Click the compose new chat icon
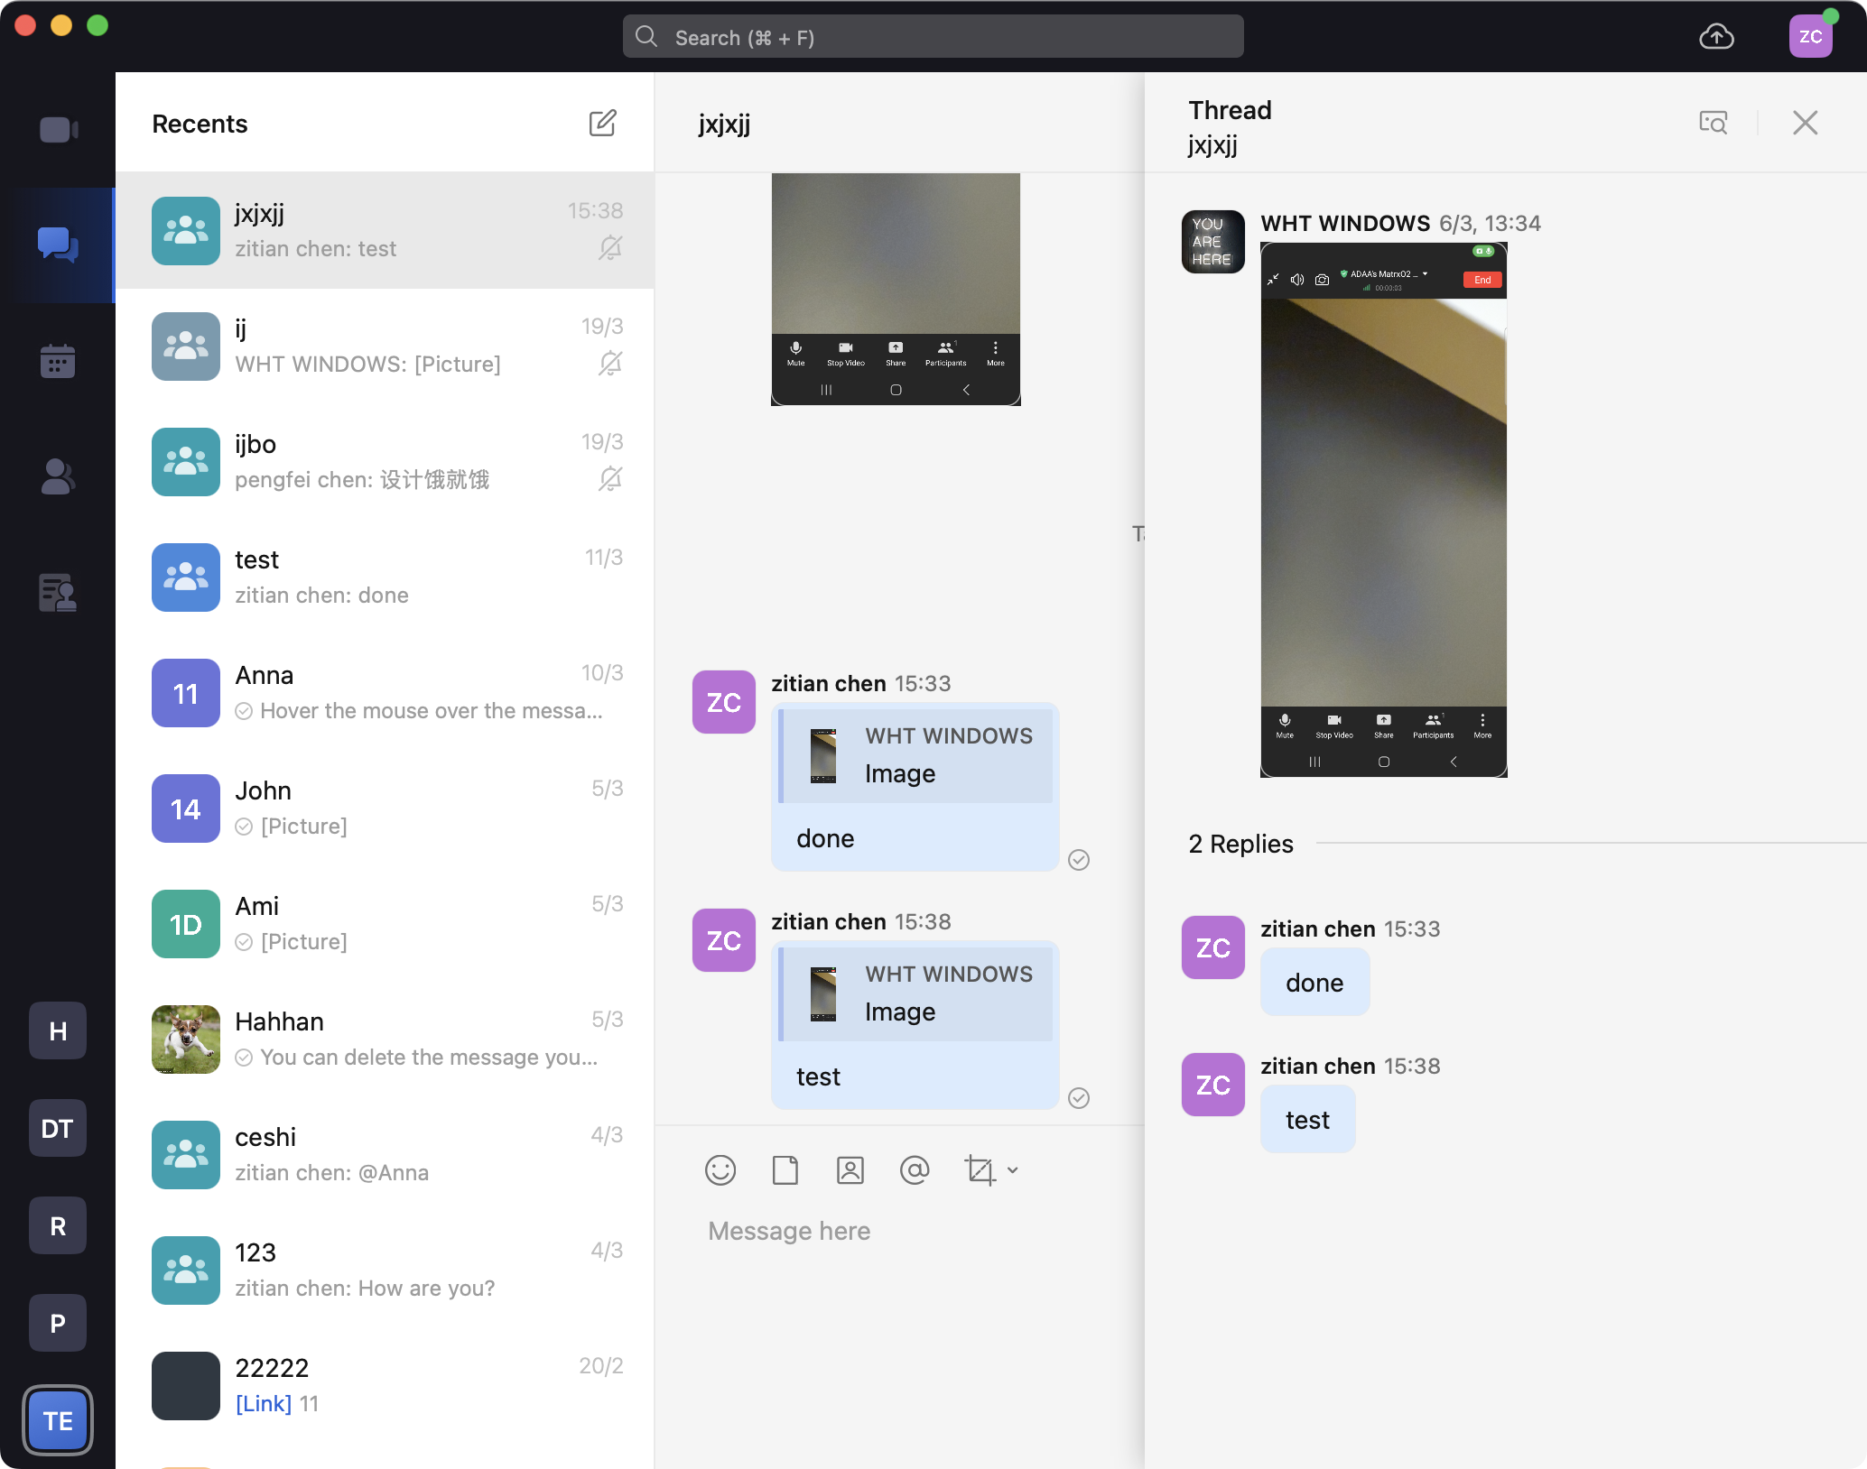This screenshot has height=1469, width=1867. [602, 124]
